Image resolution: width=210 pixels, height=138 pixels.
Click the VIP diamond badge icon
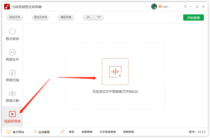point(160,7)
